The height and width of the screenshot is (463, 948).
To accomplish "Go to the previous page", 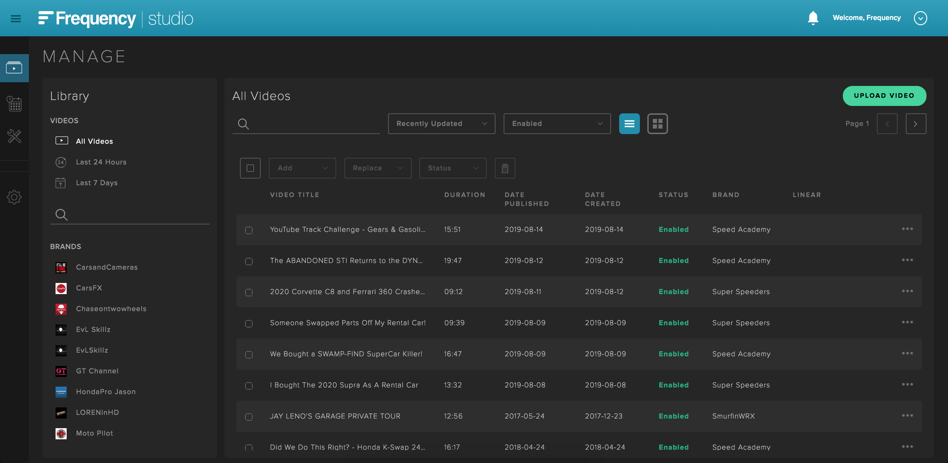I will point(887,124).
